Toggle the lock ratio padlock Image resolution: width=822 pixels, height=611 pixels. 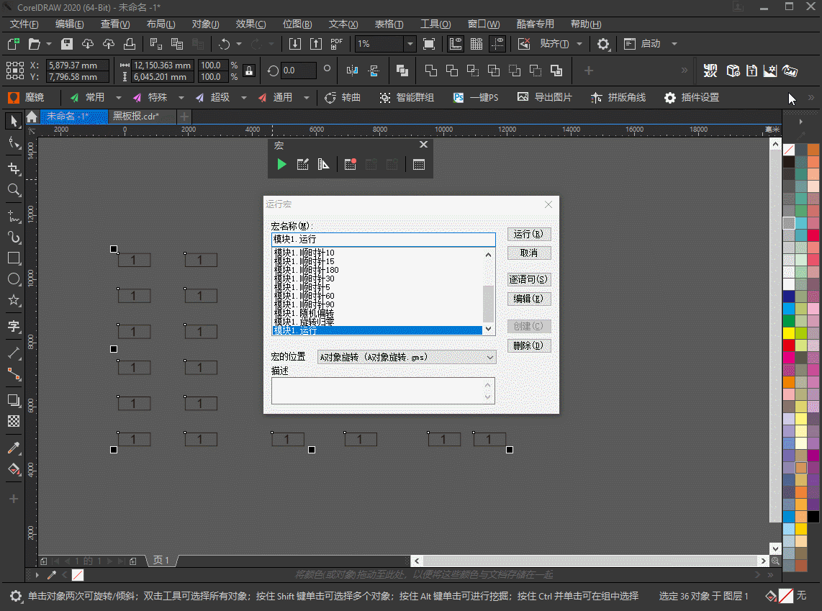(249, 71)
